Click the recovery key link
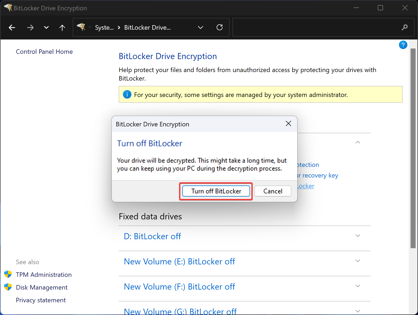Image resolution: width=418 pixels, height=315 pixels. pos(318,175)
